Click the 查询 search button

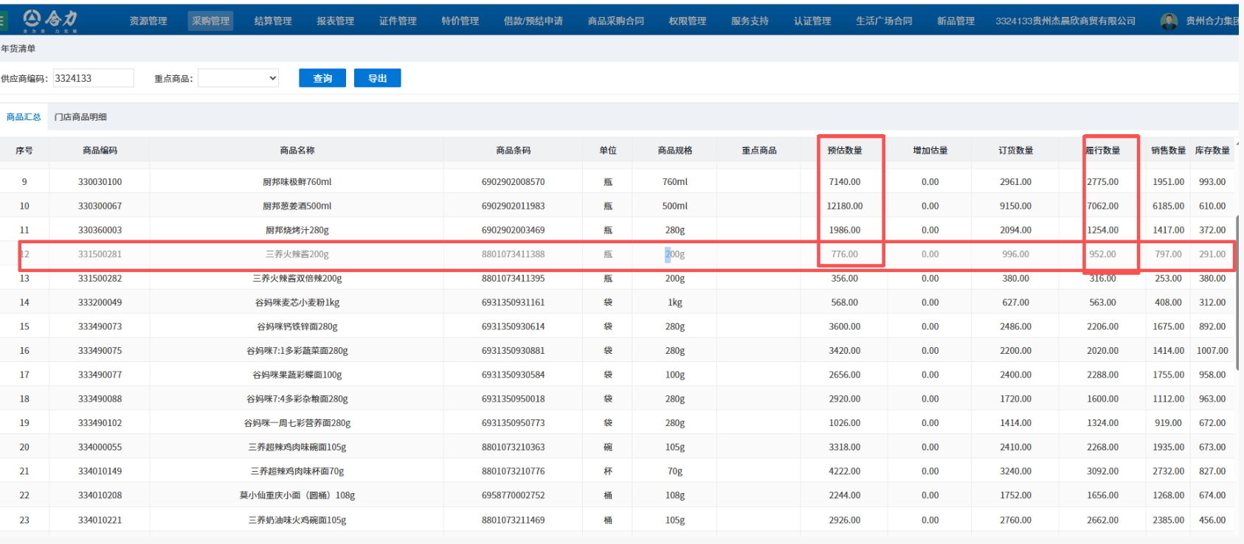click(x=322, y=78)
